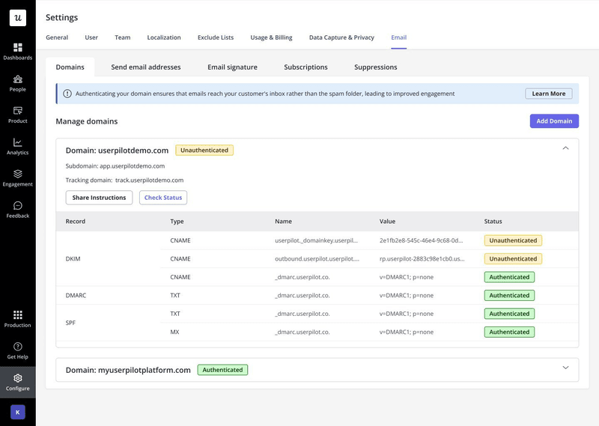
Task: Switch to the Usage & Billing tab
Action: (271, 37)
